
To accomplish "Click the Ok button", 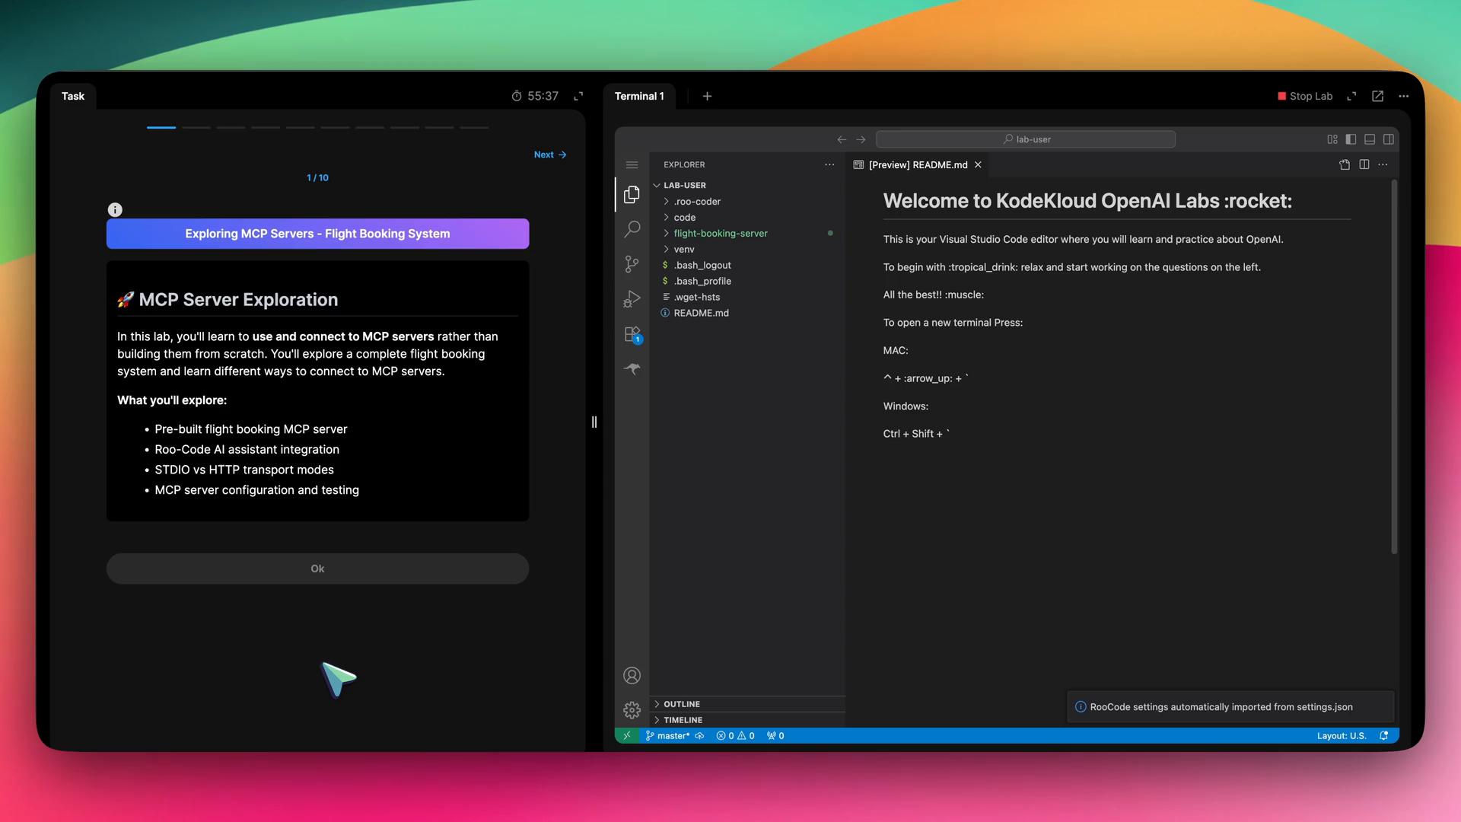I will (317, 569).
